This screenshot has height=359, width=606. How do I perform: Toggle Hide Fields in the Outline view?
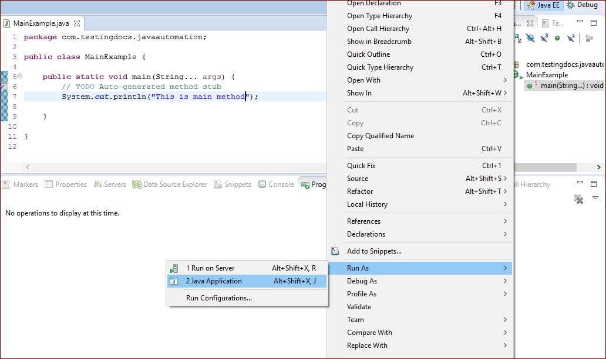pos(531,37)
